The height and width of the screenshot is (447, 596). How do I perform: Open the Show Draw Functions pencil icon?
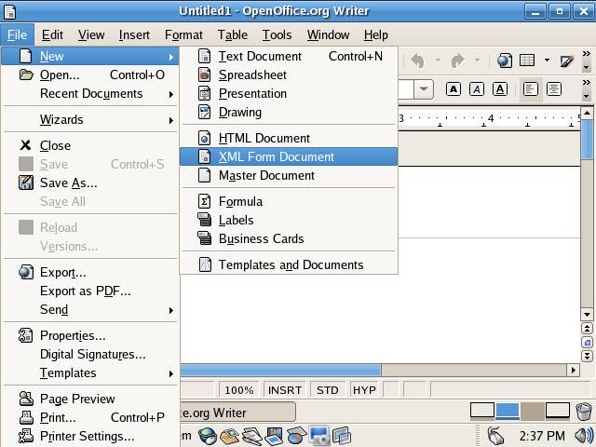[x=566, y=61]
